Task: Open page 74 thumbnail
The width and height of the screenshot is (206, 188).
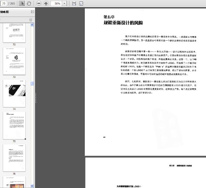Action: click(x=14, y=93)
